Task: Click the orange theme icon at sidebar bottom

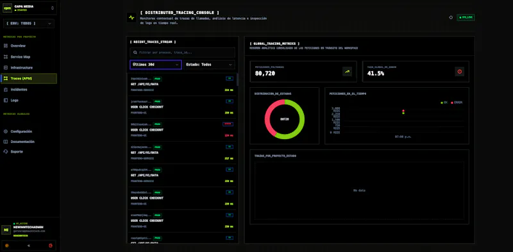Action: 7,246
